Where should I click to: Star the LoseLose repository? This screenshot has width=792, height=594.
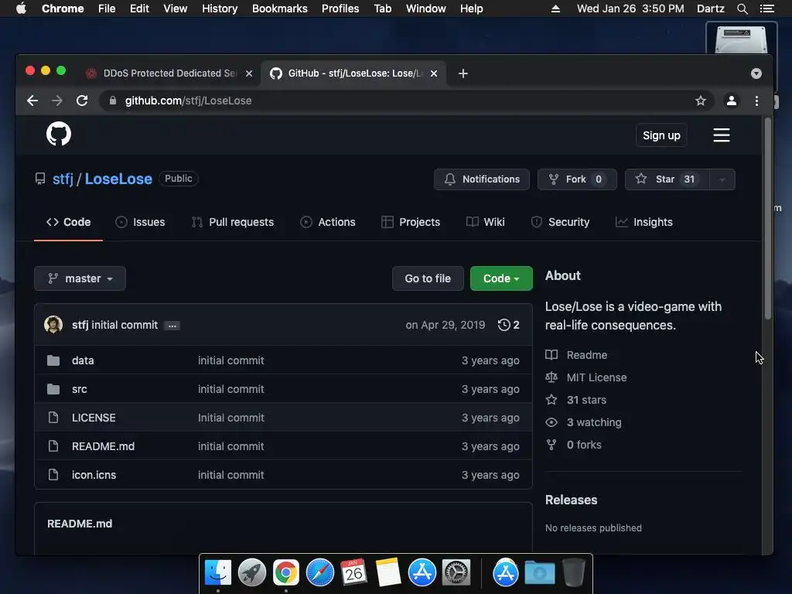pos(667,179)
